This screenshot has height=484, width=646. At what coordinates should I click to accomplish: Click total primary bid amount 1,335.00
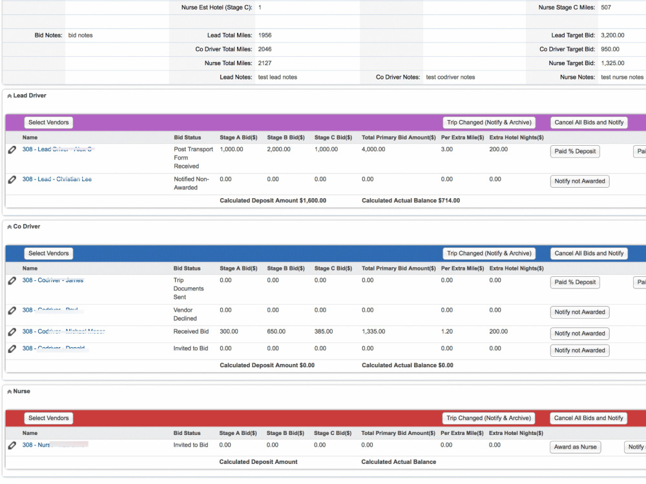tap(373, 332)
